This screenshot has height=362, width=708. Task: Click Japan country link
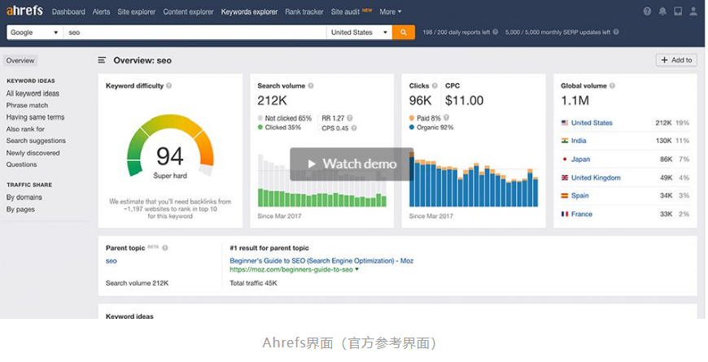tap(580, 159)
